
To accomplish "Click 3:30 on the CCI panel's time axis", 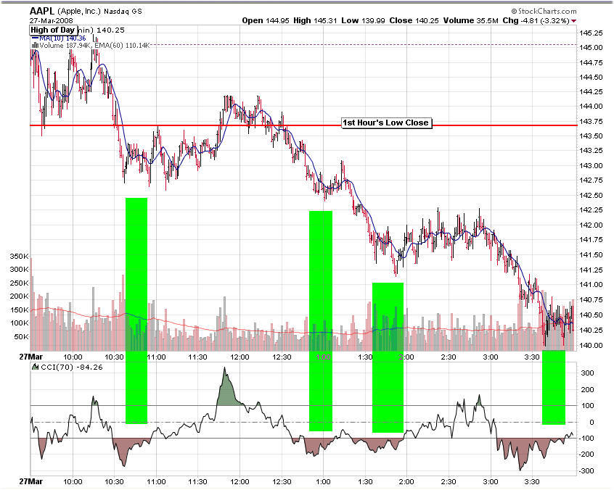I will pos(532,482).
